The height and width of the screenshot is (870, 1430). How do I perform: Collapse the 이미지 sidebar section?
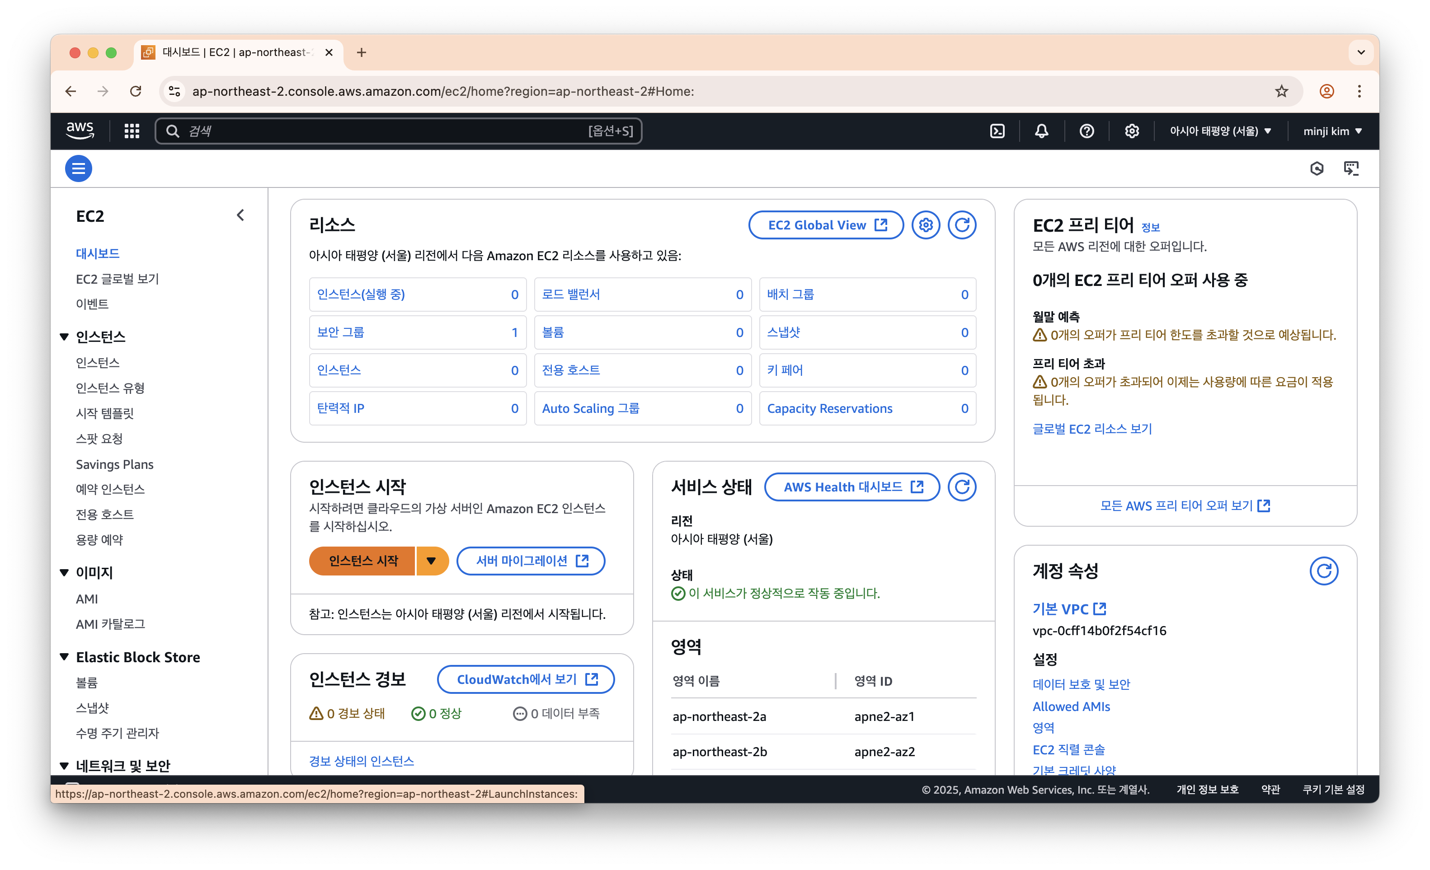65,573
